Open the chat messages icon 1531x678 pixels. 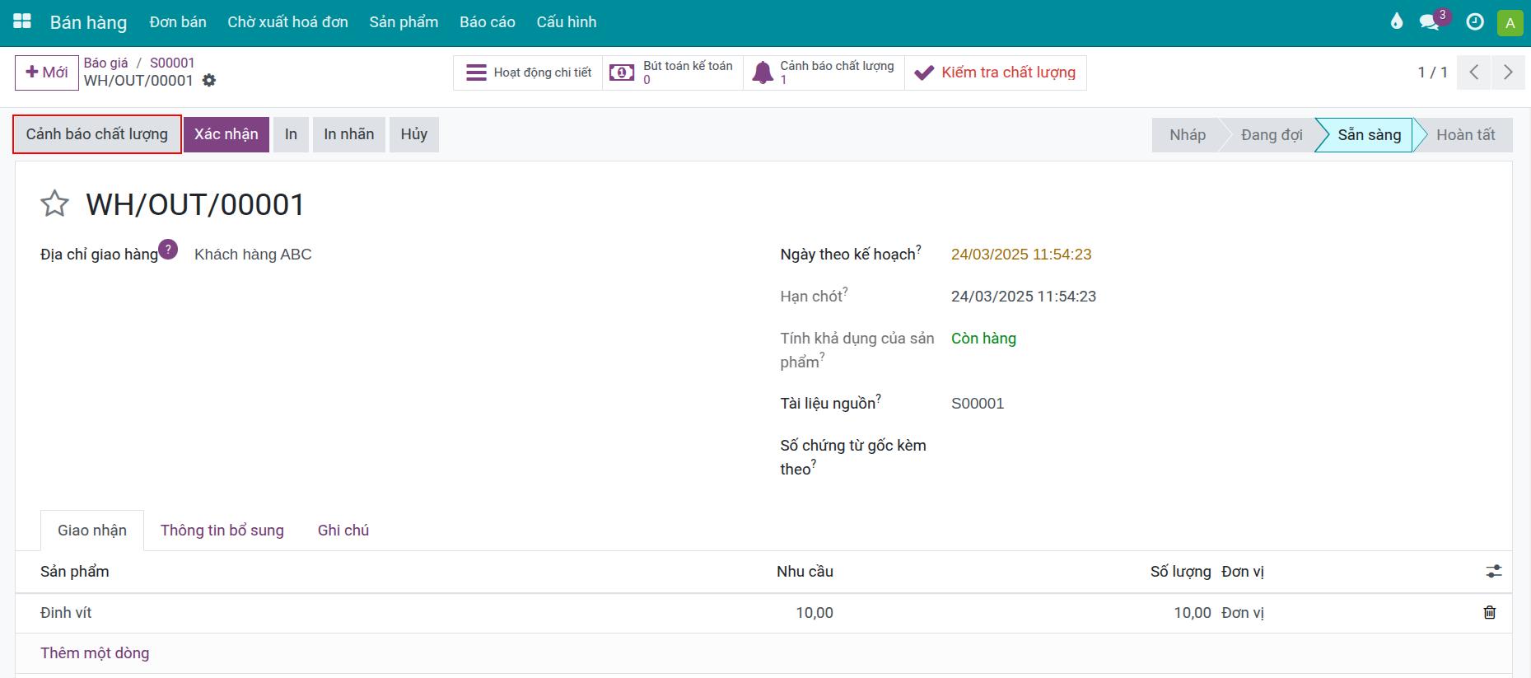point(1430,22)
